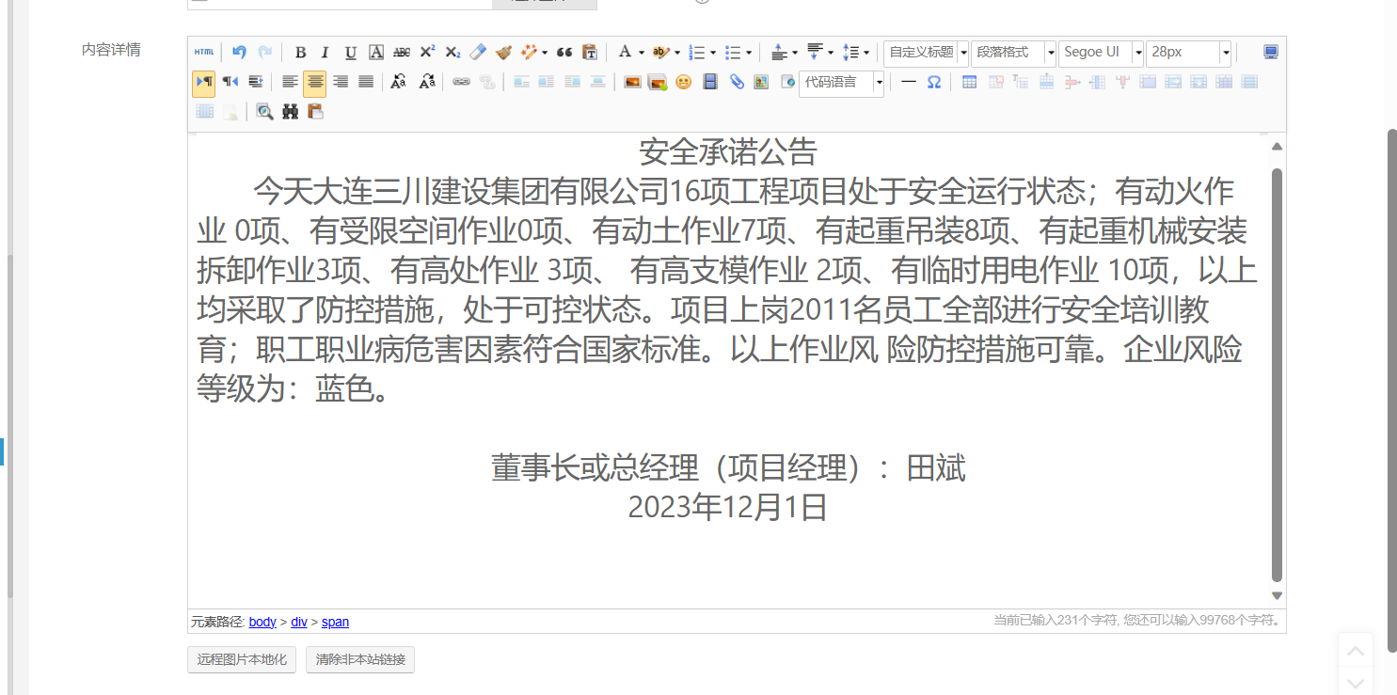Click the body element path link
1397x695 pixels.
coord(262,622)
